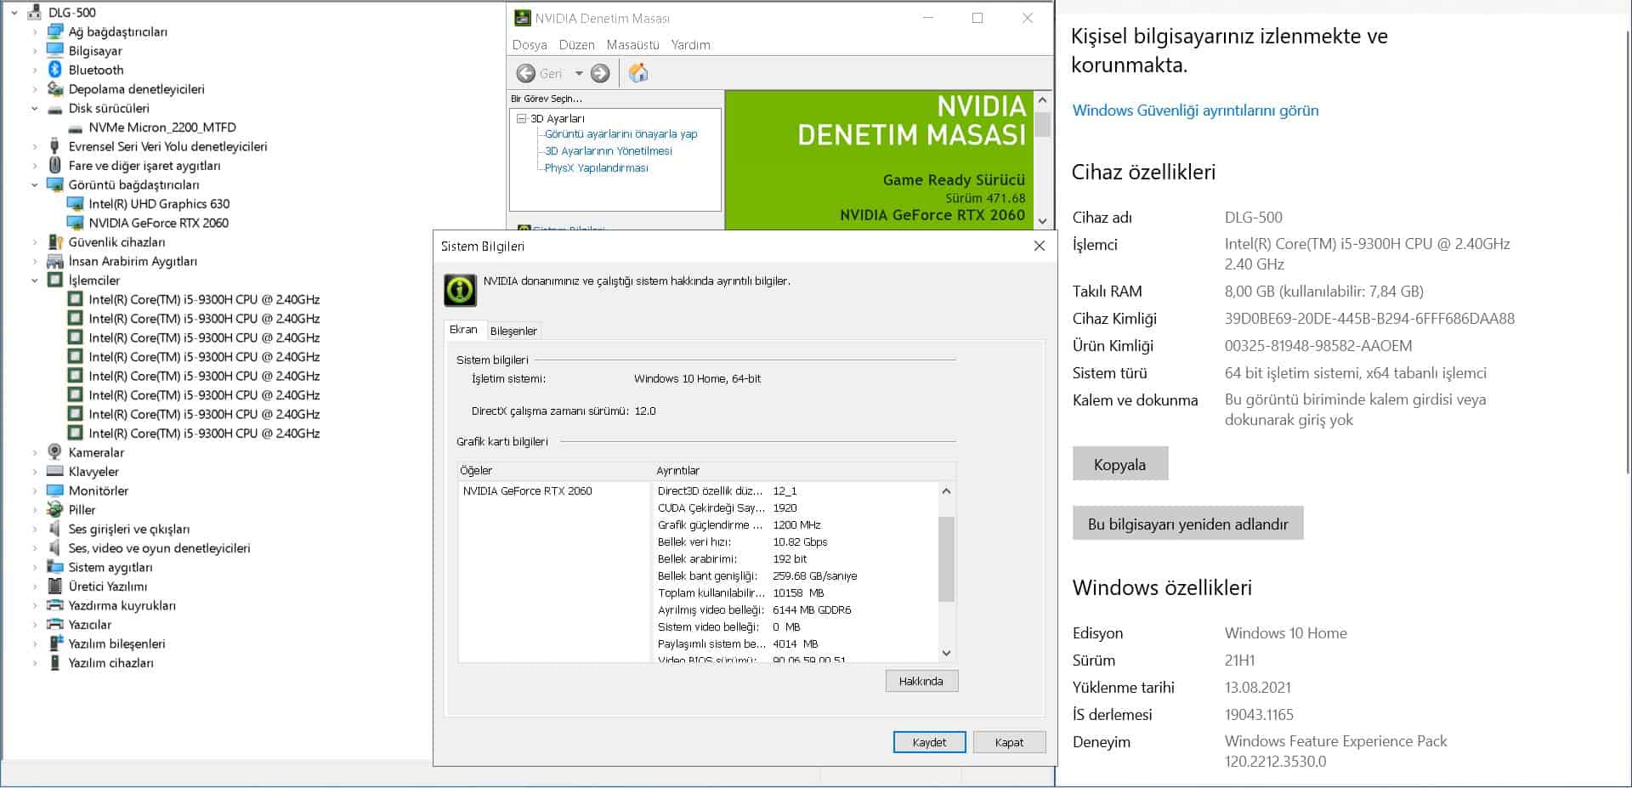
Task: Open PhysX Yapılandırması link
Action: point(597,168)
